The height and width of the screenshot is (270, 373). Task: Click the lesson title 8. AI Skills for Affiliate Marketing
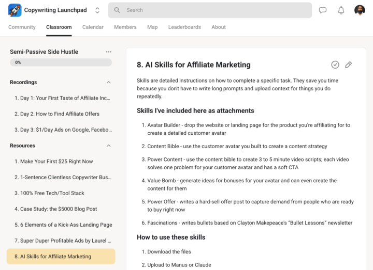pyautogui.click(x=194, y=65)
